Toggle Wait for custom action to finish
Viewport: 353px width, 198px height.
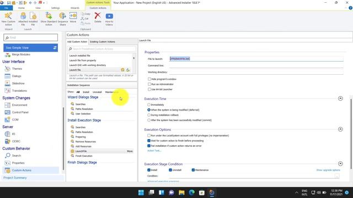149,141
